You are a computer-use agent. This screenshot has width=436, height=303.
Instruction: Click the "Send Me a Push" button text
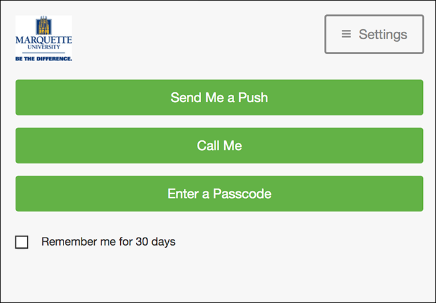[x=219, y=98]
